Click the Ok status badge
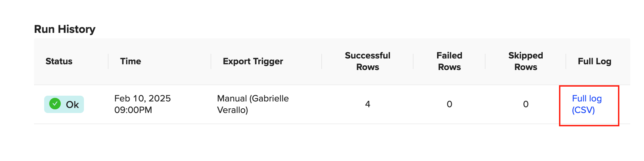644x161 pixels. tap(64, 104)
